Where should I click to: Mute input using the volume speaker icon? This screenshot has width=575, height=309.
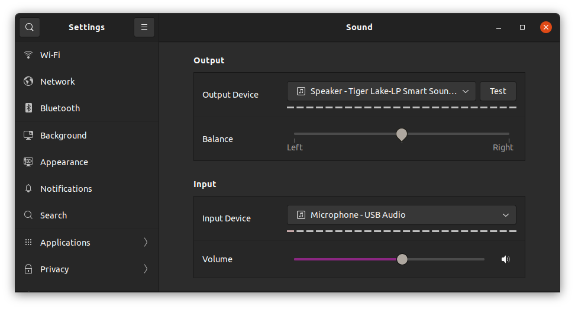point(505,259)
